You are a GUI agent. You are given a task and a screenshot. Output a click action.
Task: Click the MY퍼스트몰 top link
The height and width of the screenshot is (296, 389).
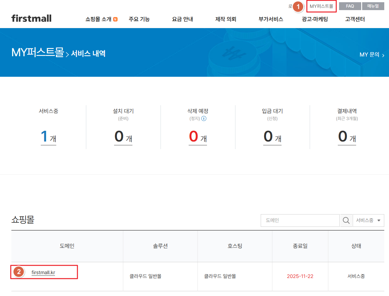[321, 6]
